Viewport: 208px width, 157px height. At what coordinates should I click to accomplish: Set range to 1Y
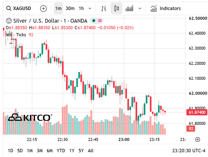click(72, 151)
